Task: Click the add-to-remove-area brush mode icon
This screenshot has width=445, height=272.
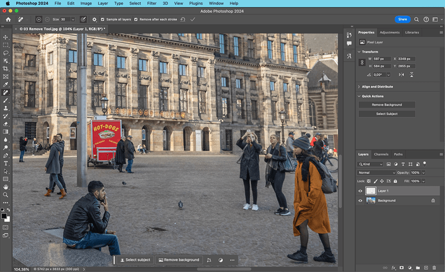Action: click(x=38, y=19)
